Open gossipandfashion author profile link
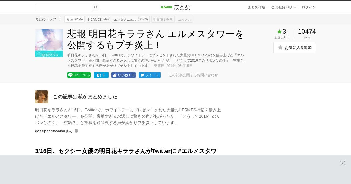Screen dimensions: 351x184 tap(50, 131)
